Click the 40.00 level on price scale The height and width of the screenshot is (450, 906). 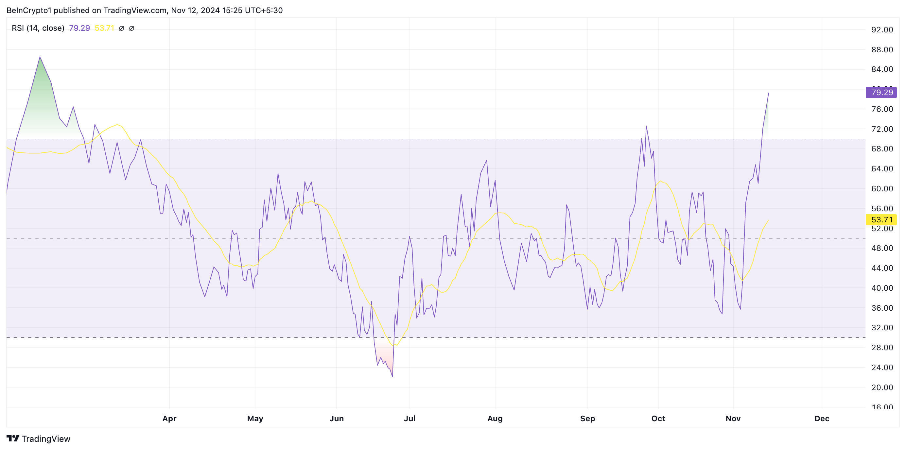882,288
